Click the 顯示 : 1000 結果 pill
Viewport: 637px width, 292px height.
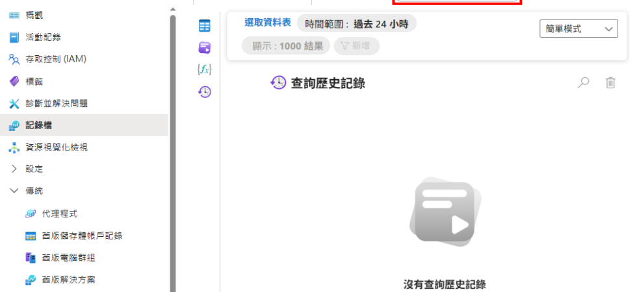pos(286,46)
